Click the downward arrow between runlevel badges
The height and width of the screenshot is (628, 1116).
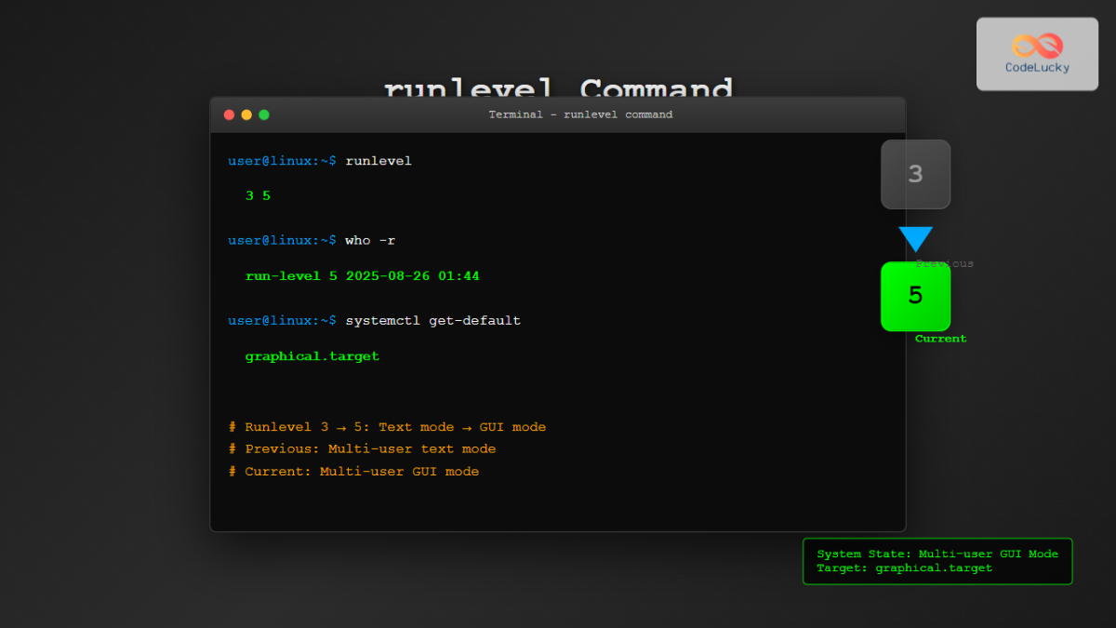(x=916, y=239)
